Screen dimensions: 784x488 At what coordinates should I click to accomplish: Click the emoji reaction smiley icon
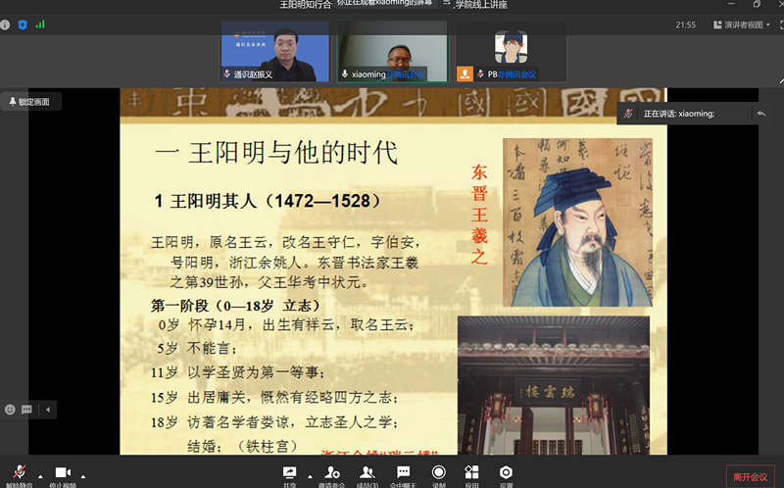coord(11,409)
